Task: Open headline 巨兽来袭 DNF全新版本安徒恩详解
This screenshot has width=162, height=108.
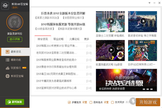Action: point(63,13)
